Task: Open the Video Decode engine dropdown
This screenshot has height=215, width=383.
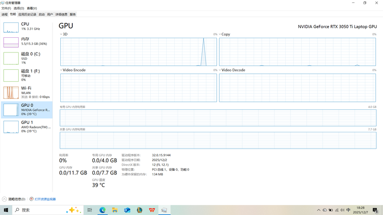Action: coord(220,70)
